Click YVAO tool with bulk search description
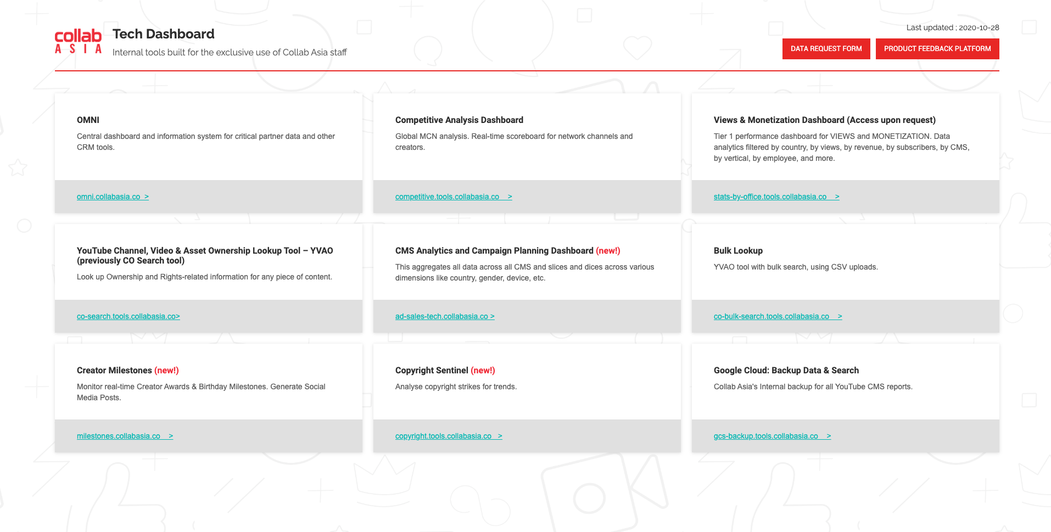Viewport: 1051px width, 532px height. click(796, 267)
